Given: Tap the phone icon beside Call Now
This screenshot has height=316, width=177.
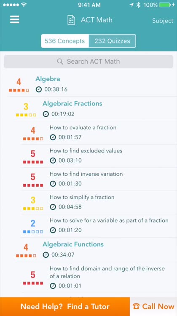Looking at the screenshot, I should pyautogui.click(x=136, y=307).
